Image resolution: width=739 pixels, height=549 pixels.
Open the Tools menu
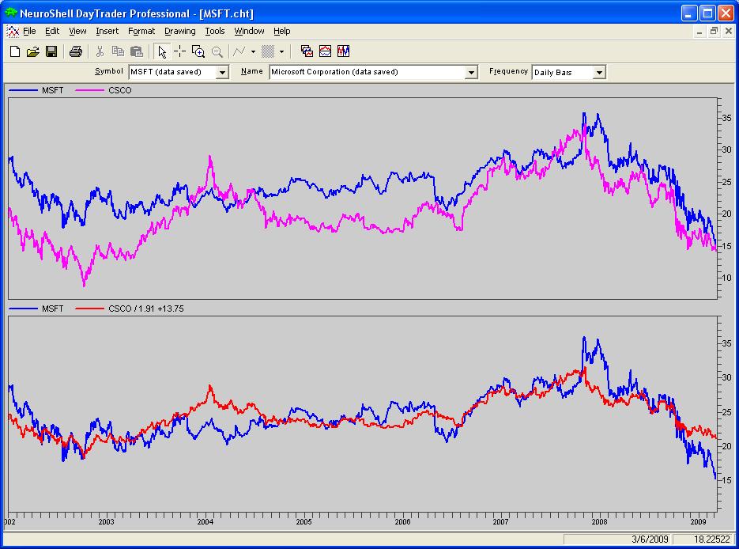click(x=215, y=31)
